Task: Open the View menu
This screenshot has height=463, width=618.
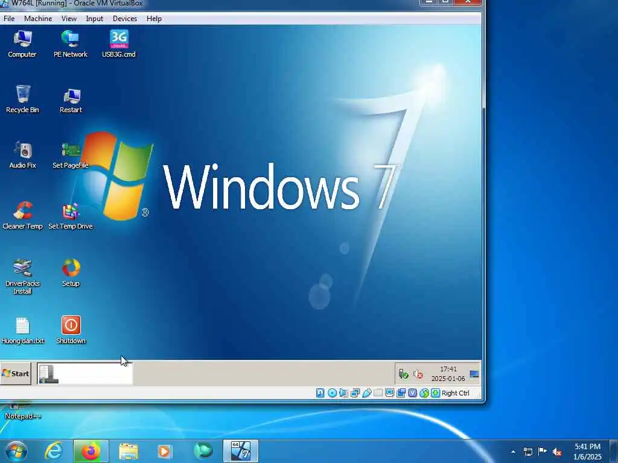Action: (69, 19)
